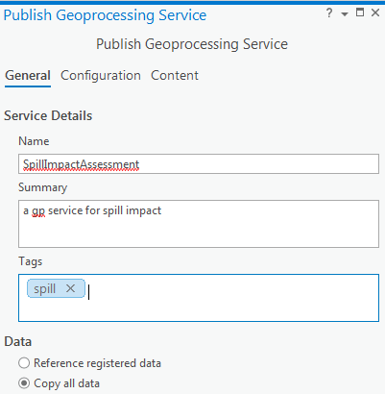The height and width of the screenshot is (394, 385).
Task: Select Reference registered data radio button
Action: [24, 363]
